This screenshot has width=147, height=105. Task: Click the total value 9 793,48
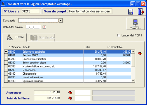[x=101, y=74]
